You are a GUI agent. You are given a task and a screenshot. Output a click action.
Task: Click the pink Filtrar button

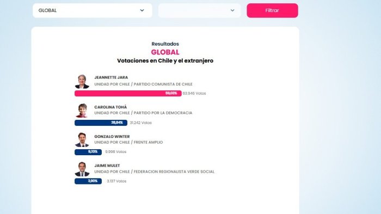272,10
